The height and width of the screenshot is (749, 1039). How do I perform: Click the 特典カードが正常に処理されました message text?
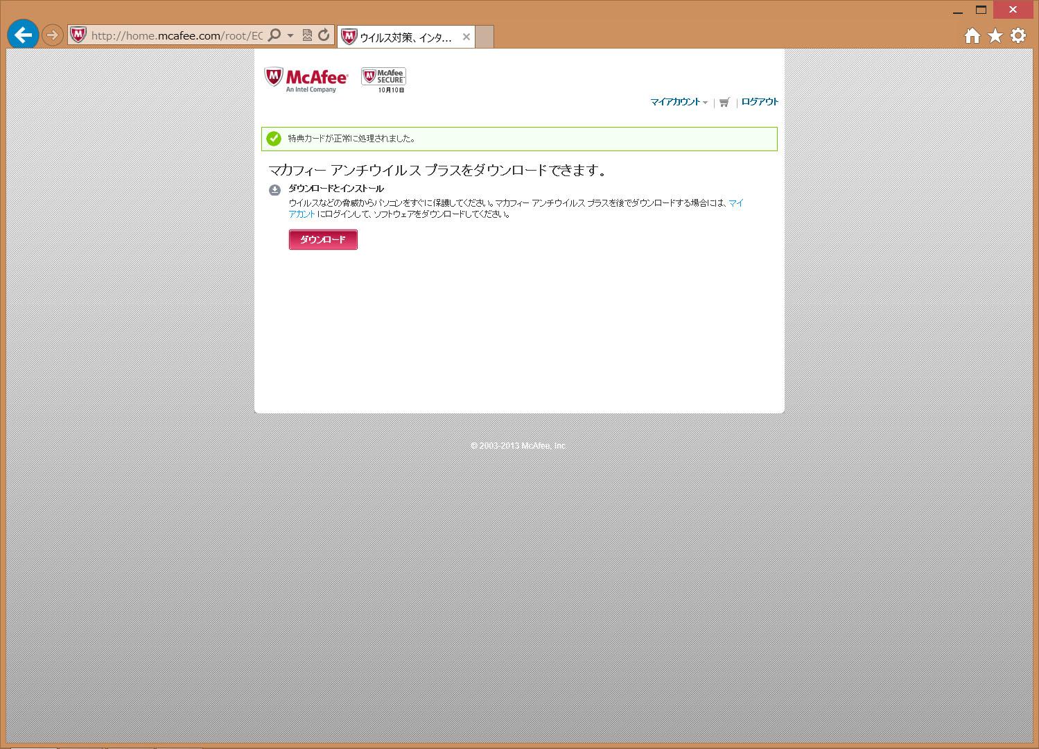352,139
